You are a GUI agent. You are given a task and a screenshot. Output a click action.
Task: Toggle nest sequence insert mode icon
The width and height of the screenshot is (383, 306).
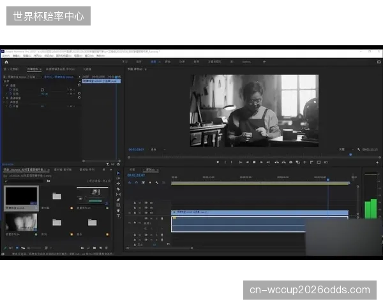tap(130, 182)
